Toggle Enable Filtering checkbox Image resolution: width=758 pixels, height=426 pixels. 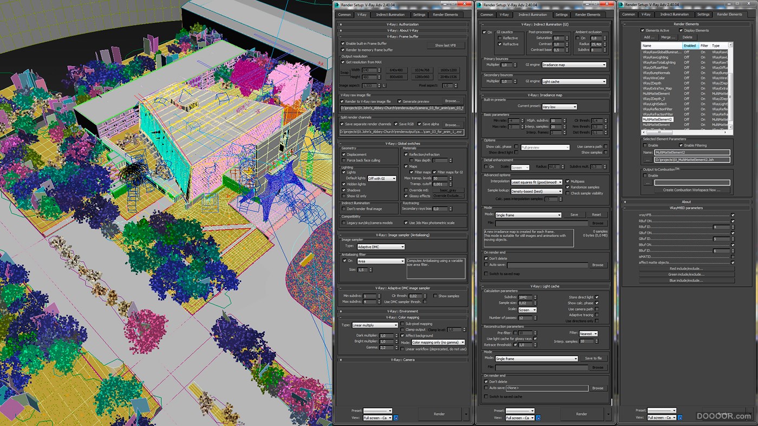tap(681, 145)
